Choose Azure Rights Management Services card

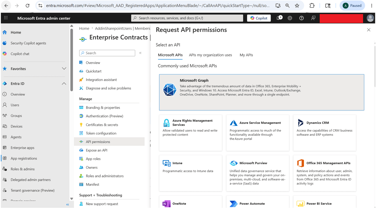click(190, 133)
